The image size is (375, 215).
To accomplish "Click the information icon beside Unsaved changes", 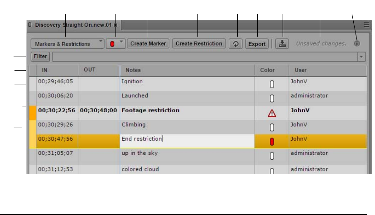I will [x=357, y=43].
